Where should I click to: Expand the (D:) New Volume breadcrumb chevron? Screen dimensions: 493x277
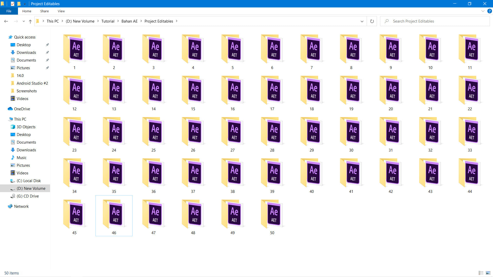pos(98,21)
